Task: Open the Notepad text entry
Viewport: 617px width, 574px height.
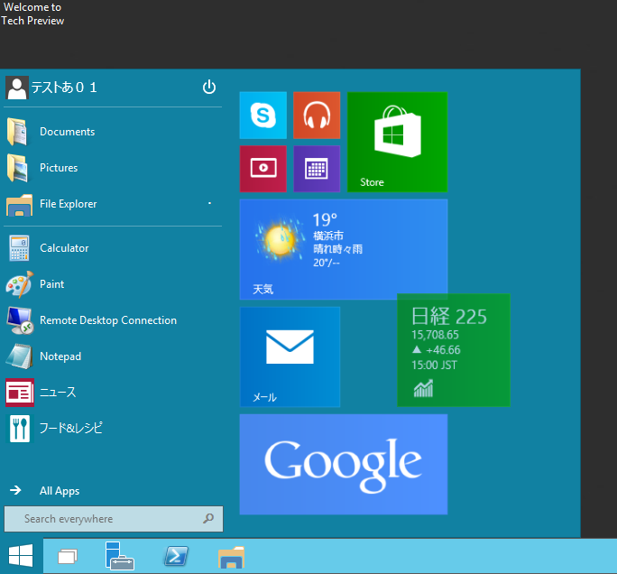Action: [60, 356]
